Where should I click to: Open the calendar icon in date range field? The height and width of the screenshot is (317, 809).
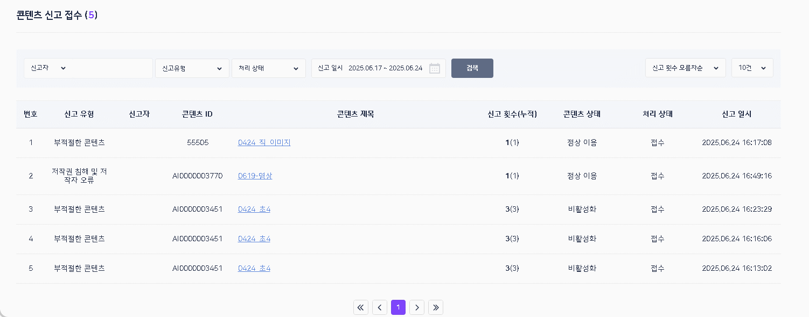[x=434, y=68]
